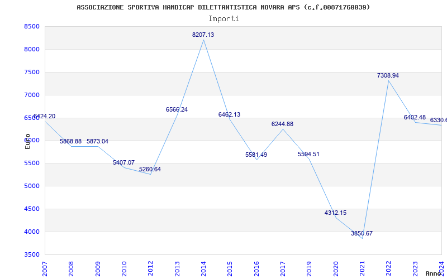
Task: Click the Anno axis title
Action: [x=434, y=273]
